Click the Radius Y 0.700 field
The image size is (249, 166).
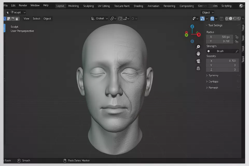coord(219,41)
